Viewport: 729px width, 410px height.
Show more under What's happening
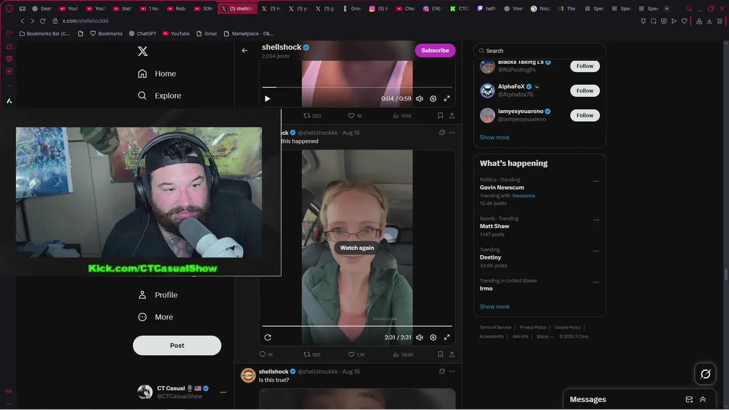(x=494, y=306)
